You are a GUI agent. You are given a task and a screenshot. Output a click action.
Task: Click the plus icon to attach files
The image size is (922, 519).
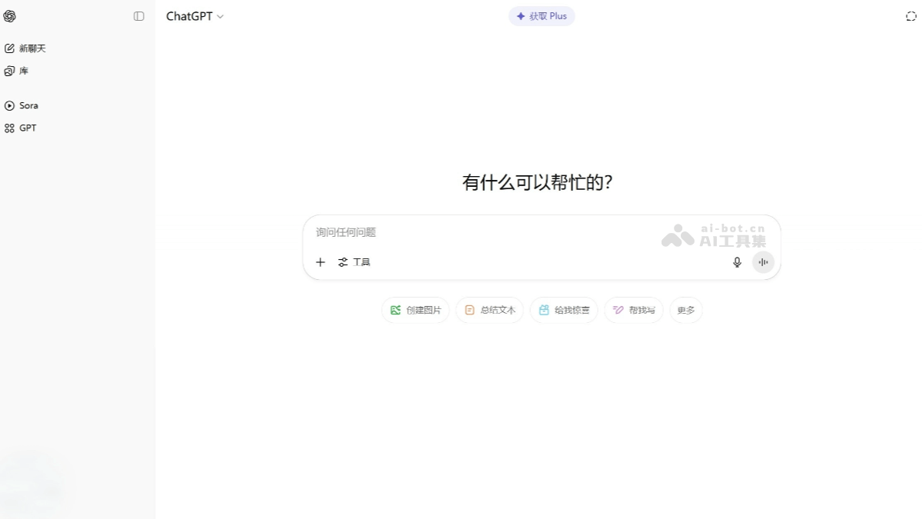click(x=320, y=262)
